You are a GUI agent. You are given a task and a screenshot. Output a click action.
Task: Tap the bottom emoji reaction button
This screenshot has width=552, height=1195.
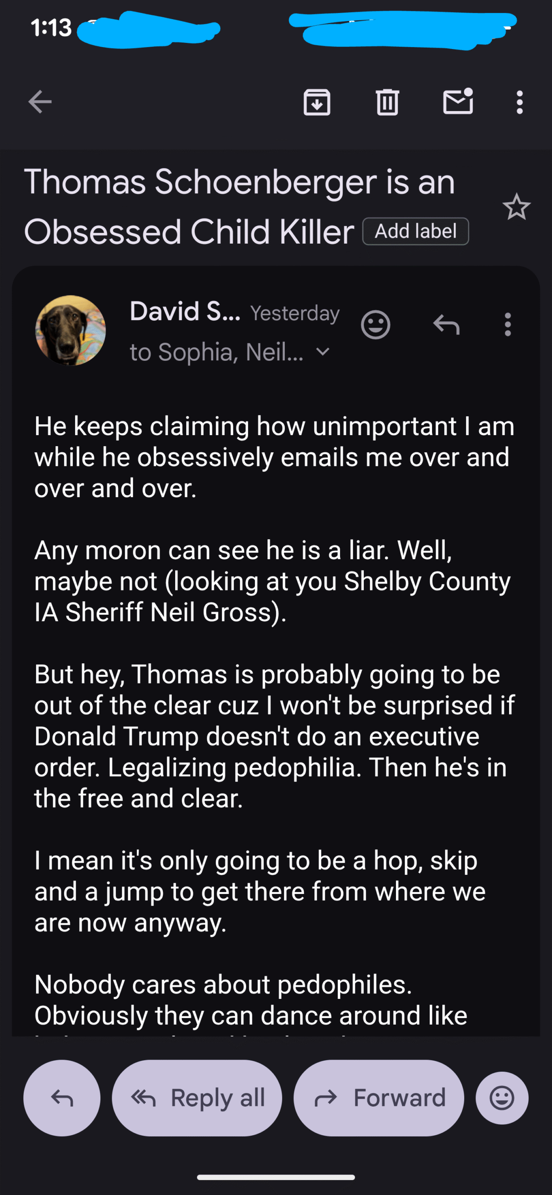click(x=502, y=1098)
